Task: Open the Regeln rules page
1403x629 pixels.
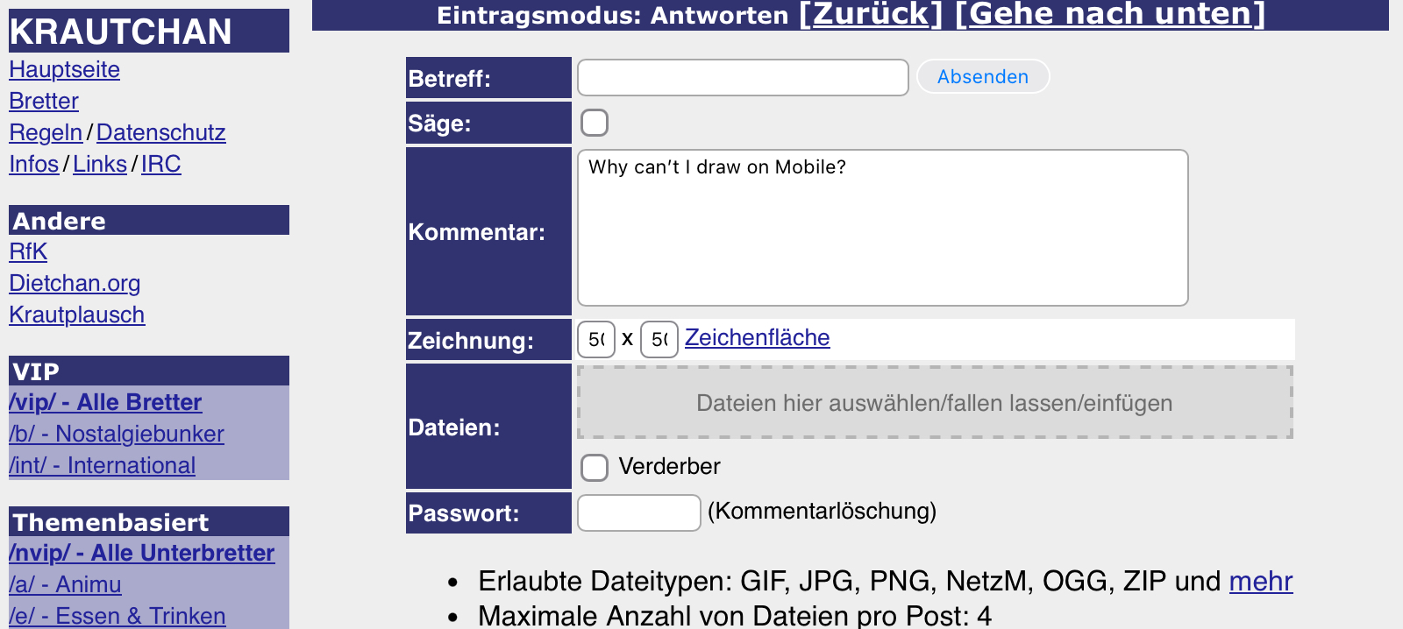Action: point(46,133)
